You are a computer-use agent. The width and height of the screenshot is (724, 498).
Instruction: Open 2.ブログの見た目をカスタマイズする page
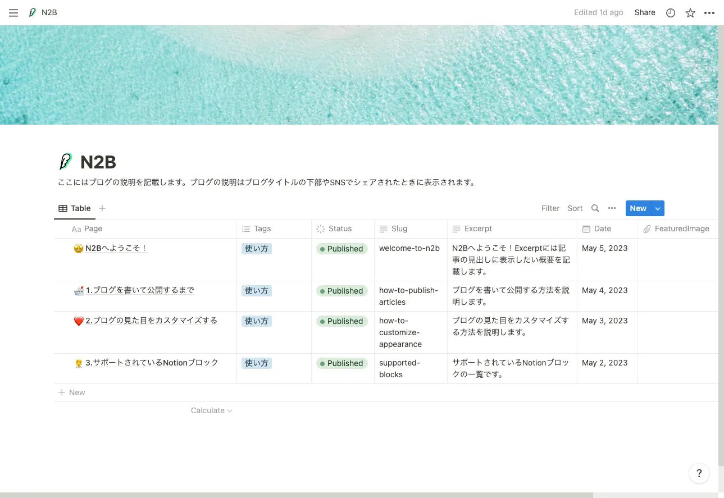pyautogui.click(x=152, y=321)
